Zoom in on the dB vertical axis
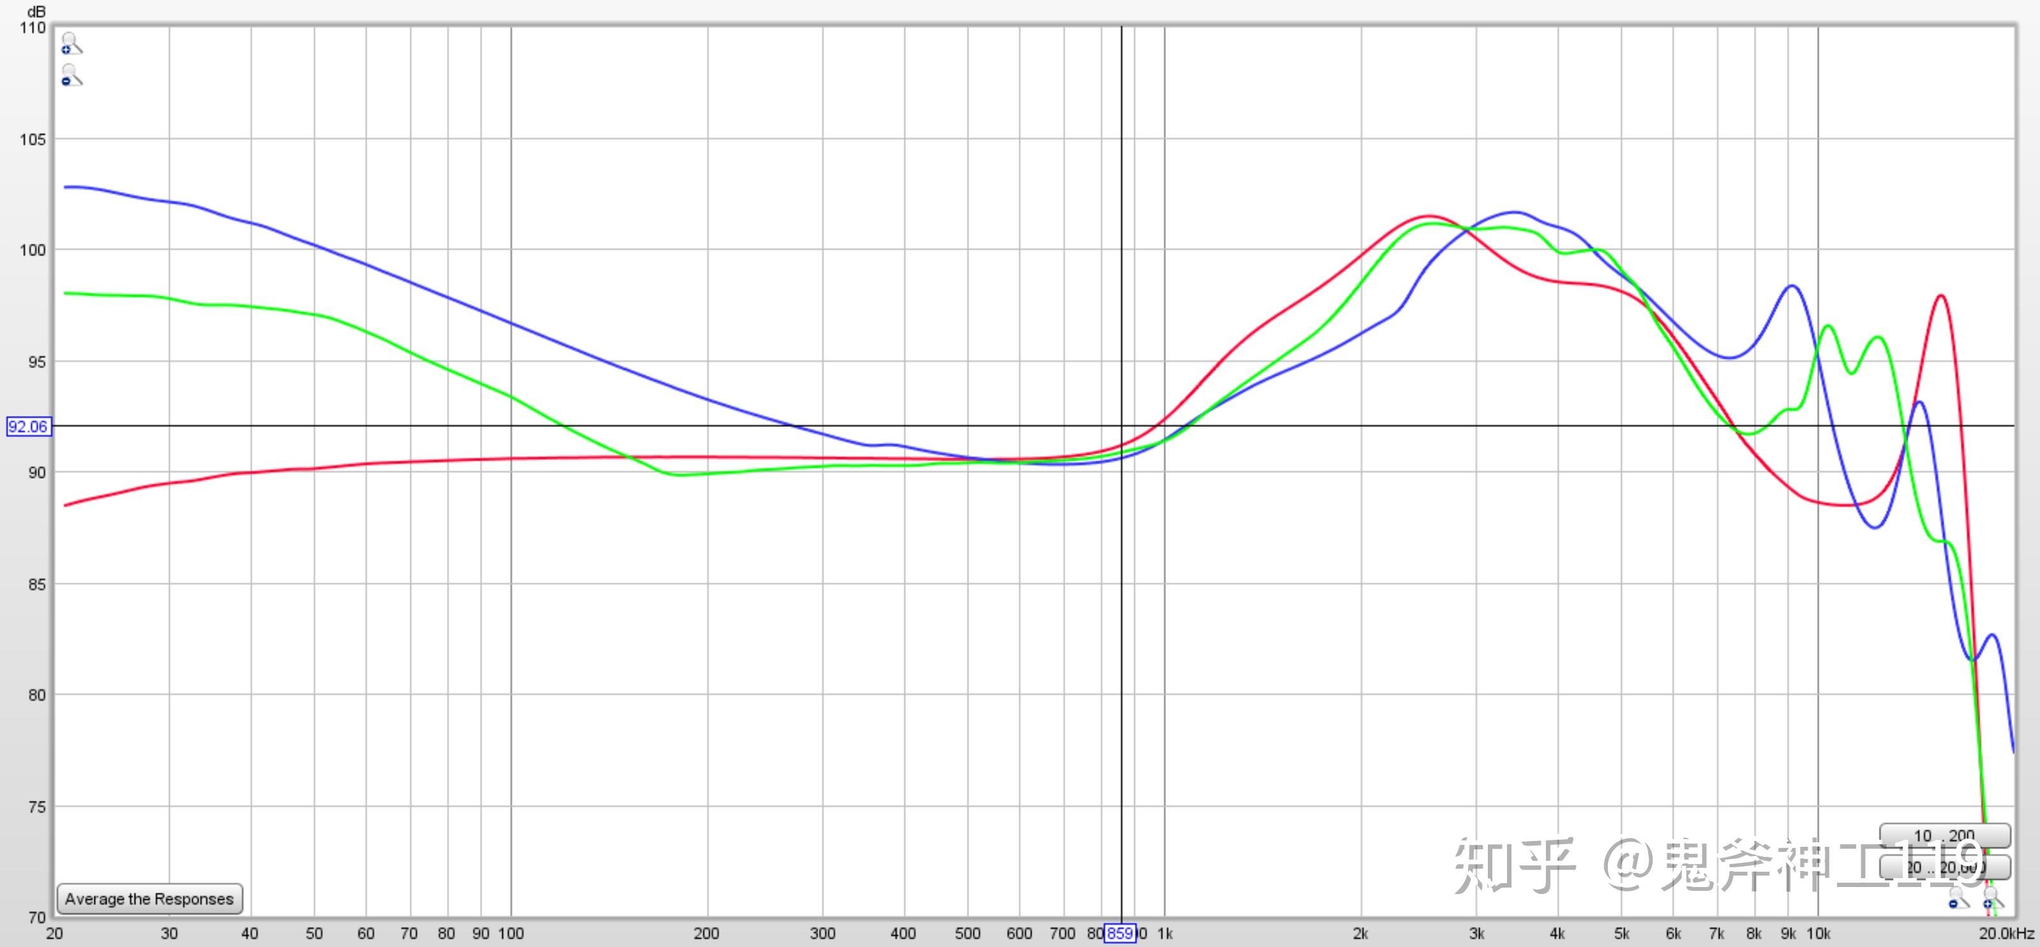 (x=71, y=43)
